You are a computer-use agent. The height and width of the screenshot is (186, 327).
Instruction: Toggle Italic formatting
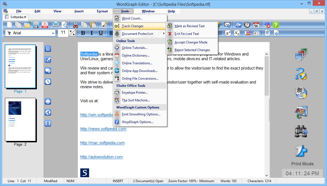pyautogui.click(x=92, y=33)
